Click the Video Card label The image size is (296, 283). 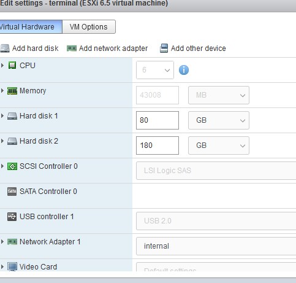click(38, 267)
